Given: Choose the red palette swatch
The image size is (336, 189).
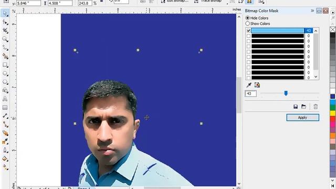Looking at the screenshot, I should click(332, 119).
